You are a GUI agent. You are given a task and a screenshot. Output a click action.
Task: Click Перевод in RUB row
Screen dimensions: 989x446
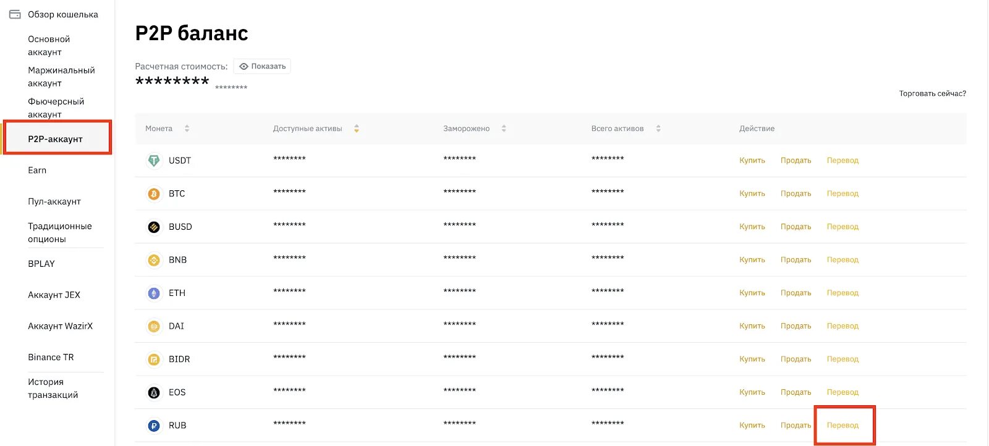(843, 426)
